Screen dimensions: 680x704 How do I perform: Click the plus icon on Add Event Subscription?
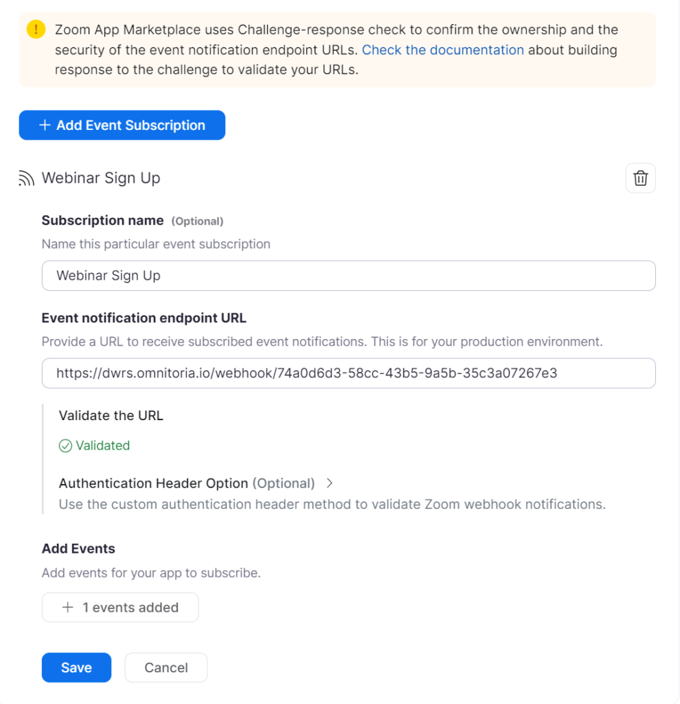coord(45,125)
